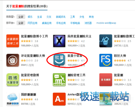This screenshot has height=107, width=135.
Task: Open the 评论批量删除大师 title link
Action: coord(33,56)
